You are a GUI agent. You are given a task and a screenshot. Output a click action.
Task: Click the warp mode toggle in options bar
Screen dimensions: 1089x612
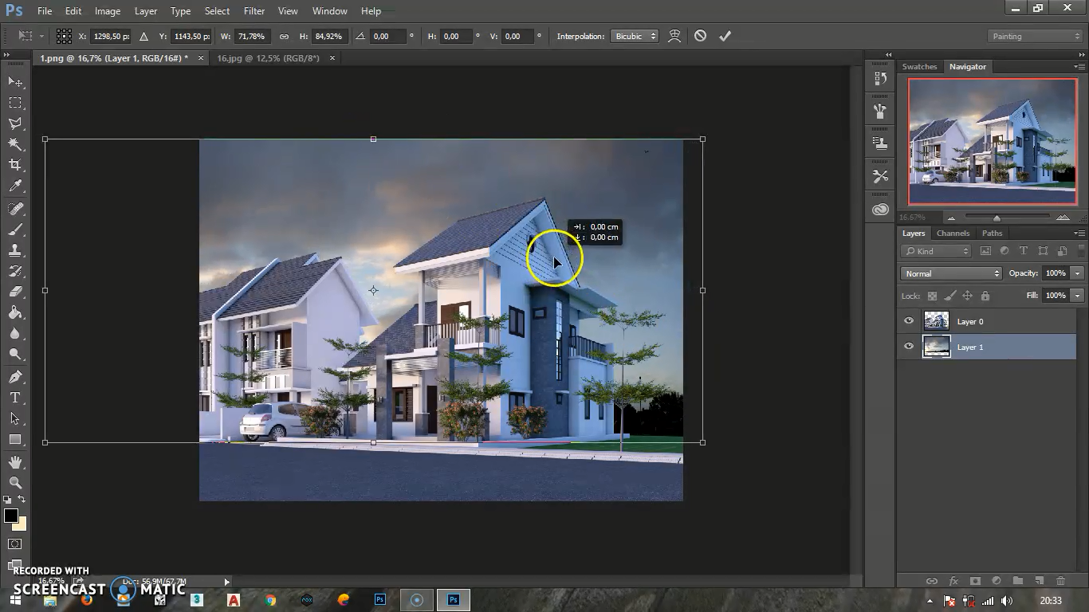674,35
